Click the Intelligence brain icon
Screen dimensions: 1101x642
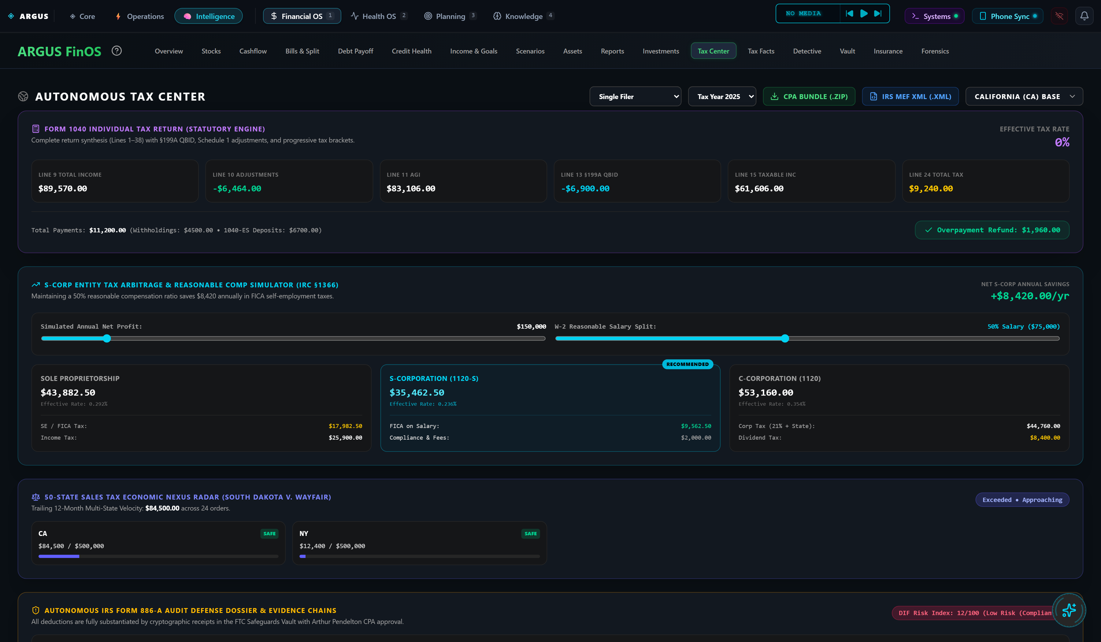[187, 16]
